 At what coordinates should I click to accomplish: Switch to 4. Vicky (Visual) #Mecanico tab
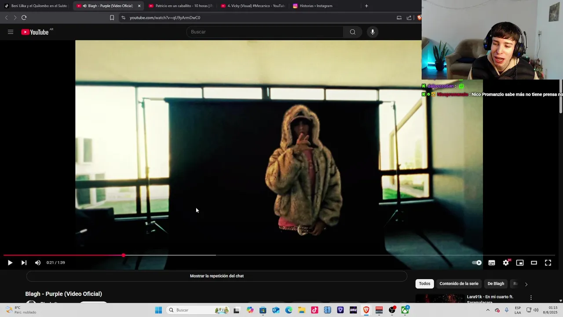(252, 6)
